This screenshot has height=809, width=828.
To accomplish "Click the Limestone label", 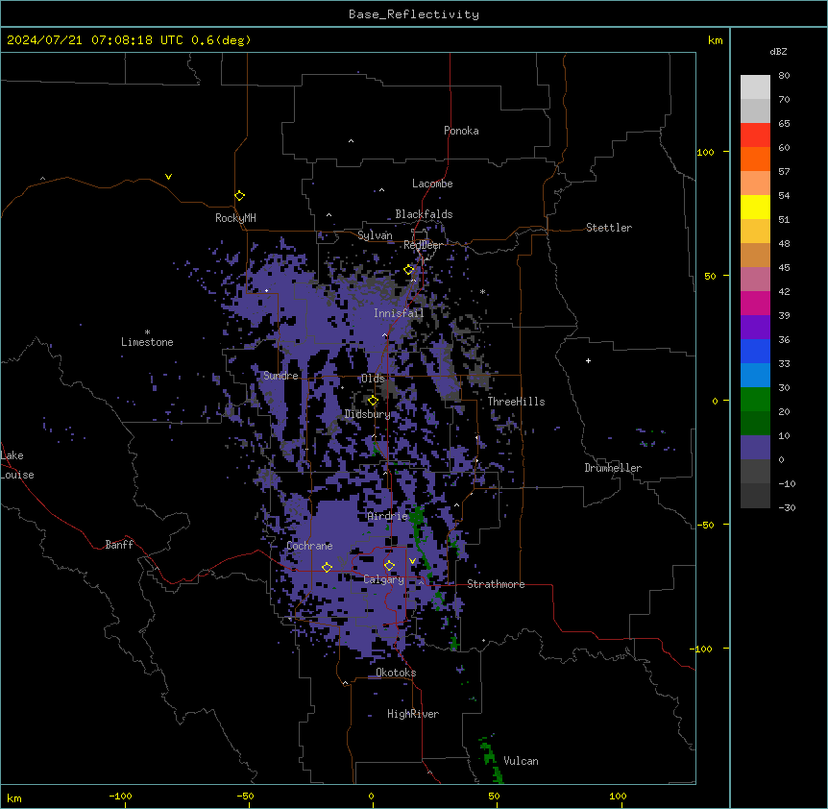I will [147, 342].
